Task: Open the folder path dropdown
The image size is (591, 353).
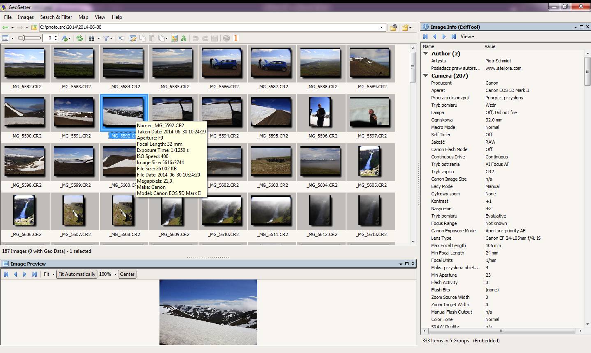Action: 382,28
